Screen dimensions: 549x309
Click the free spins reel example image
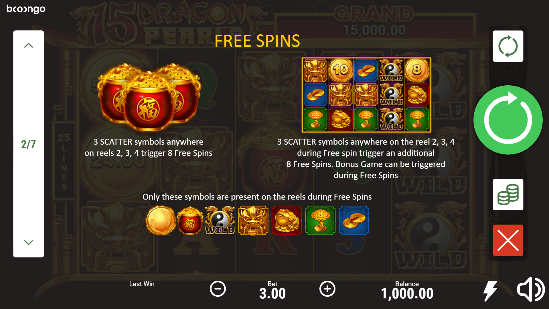[x=366, y=95]
